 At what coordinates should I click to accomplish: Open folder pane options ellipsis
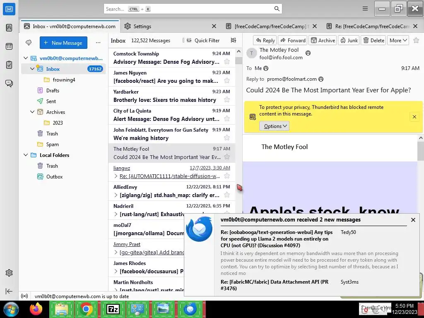(x=98, y=43)
